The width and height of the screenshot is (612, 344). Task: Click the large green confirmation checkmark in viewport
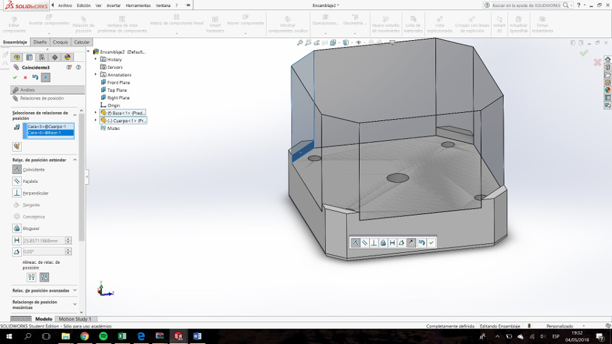point(584,52)
